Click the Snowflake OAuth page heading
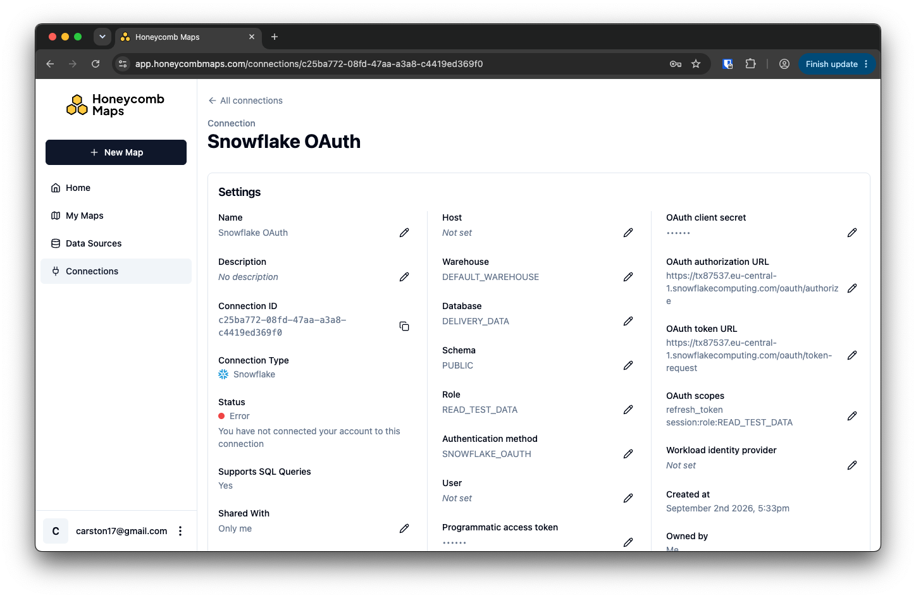 coord(284,142)
